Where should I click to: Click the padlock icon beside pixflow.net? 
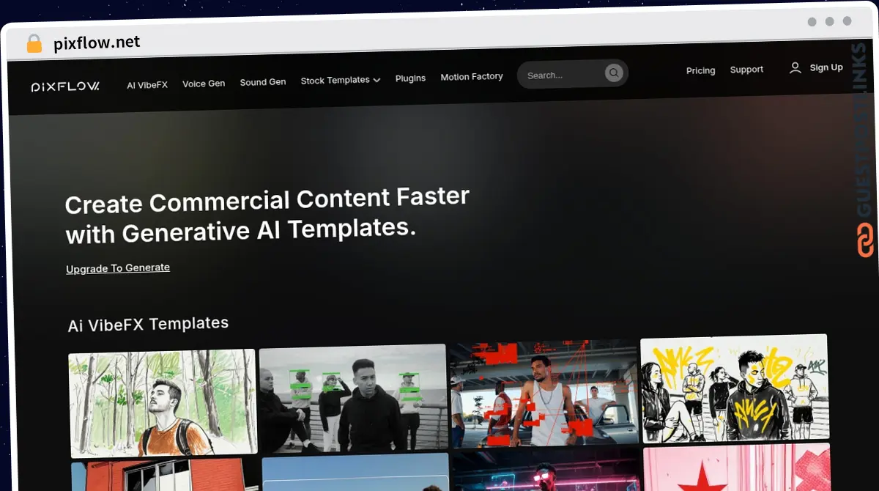(x=34, y=44)
